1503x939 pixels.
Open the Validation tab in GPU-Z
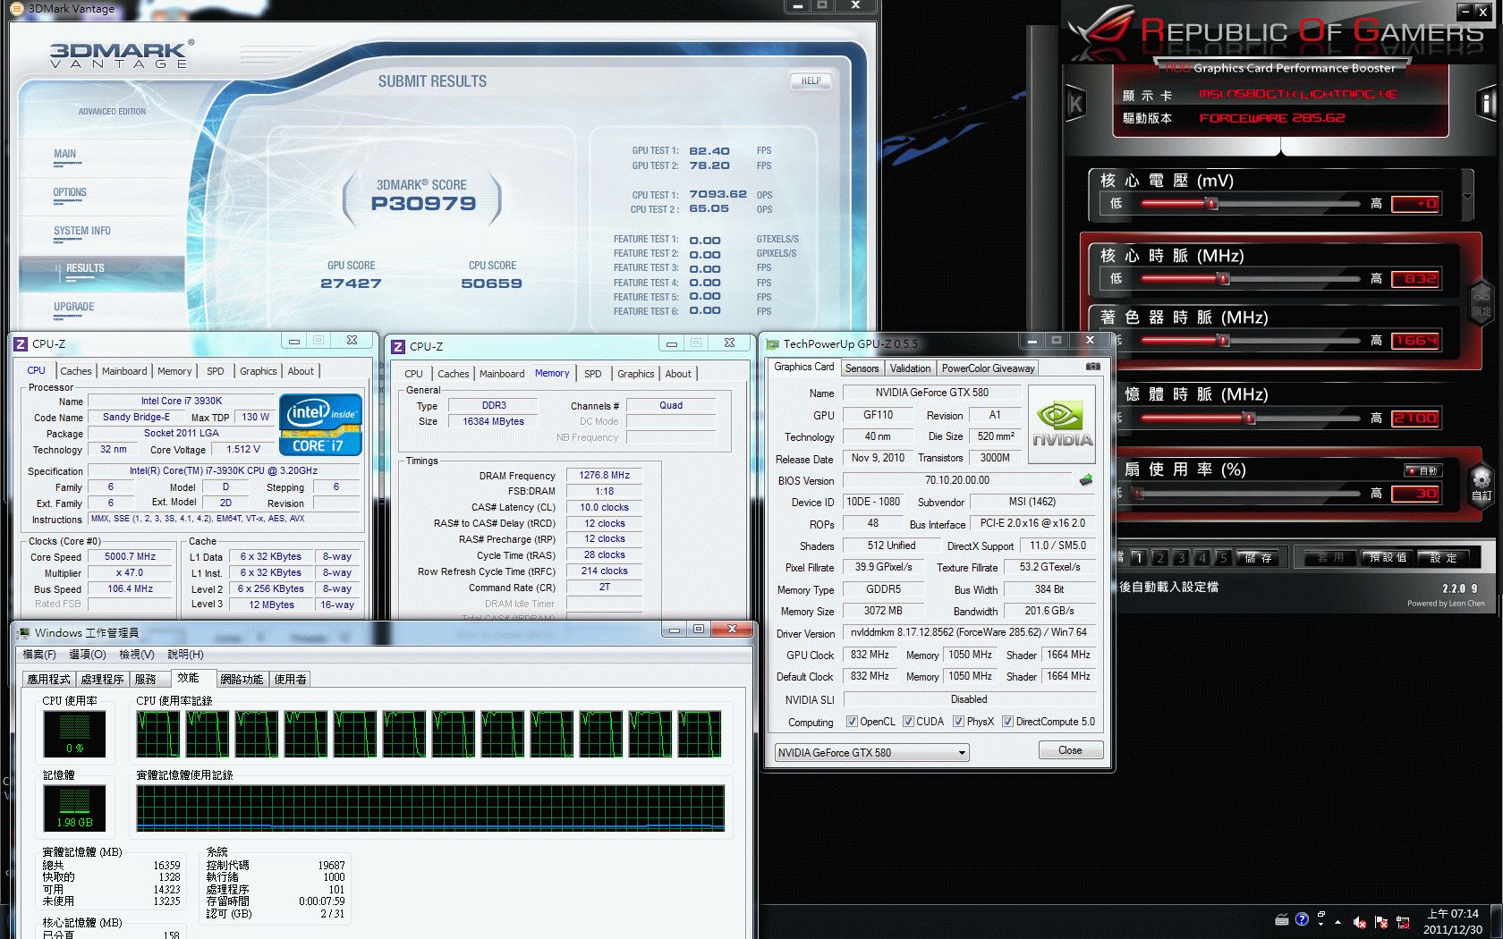910,368
